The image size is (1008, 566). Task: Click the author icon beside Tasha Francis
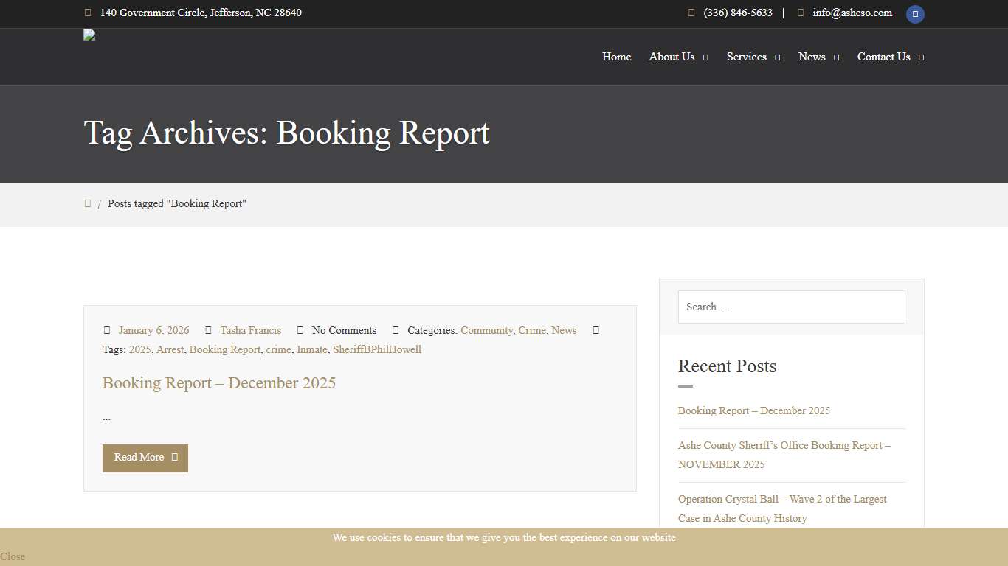pos(210,330)
